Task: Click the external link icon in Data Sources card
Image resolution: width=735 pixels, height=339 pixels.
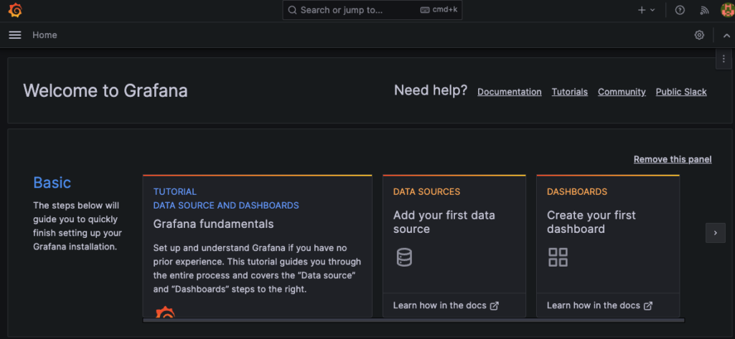Action: tap(495, 306)
